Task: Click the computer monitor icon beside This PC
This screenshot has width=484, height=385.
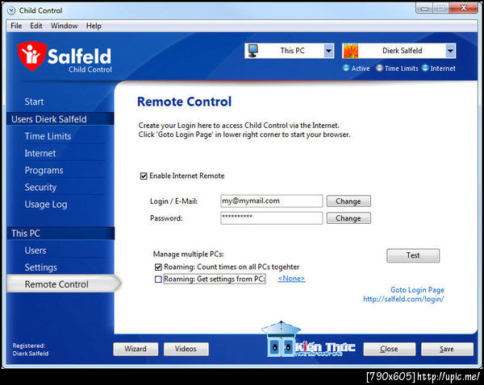Action: tap(253, 51)
